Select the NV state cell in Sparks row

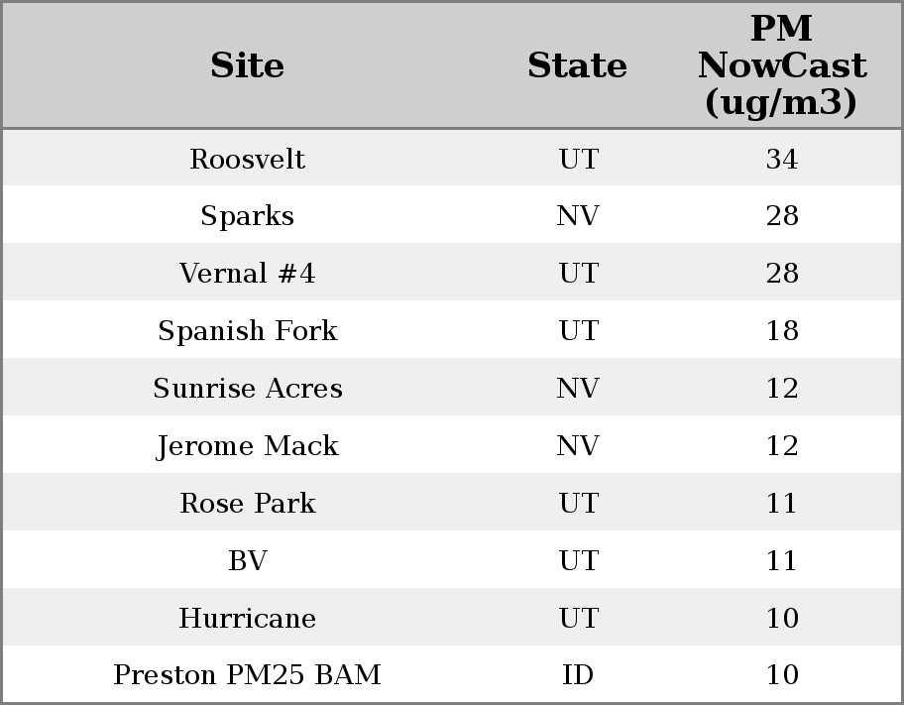coord(577,216)
